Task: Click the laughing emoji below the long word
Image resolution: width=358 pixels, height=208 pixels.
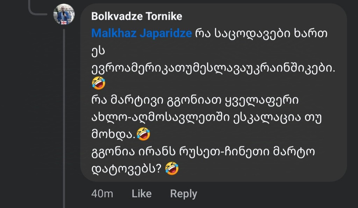Action: pyautogui.click(x=99, y=84)
